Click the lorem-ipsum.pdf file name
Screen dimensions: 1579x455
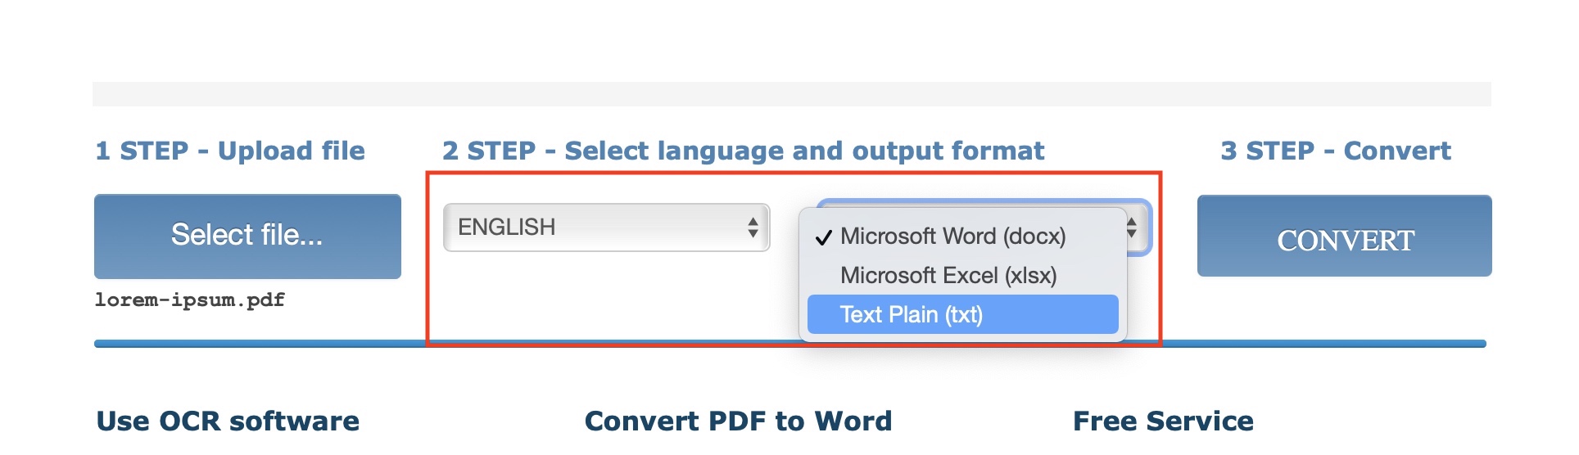[x=190, y=300]
